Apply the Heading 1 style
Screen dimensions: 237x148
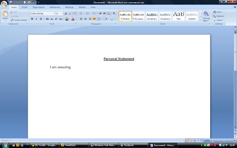click(x=152, y=16)
